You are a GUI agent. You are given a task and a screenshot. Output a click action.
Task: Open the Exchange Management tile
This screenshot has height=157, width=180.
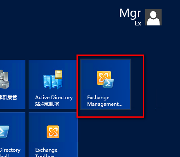[x=106, y=84]
